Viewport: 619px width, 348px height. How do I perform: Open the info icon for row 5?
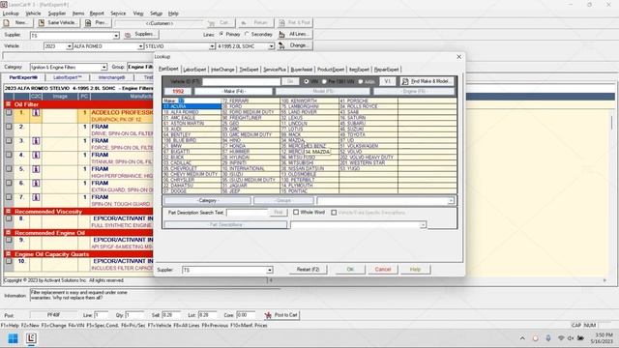[36, 169]
